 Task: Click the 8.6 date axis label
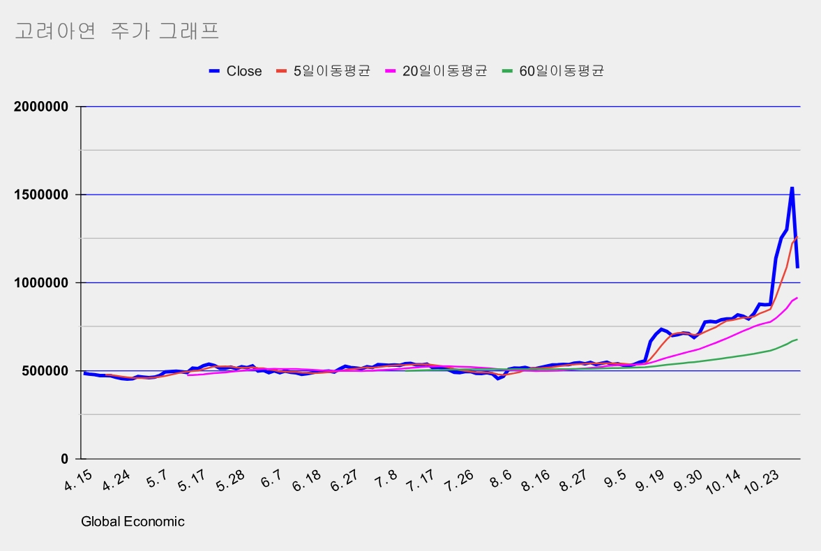tap(501, 478)
